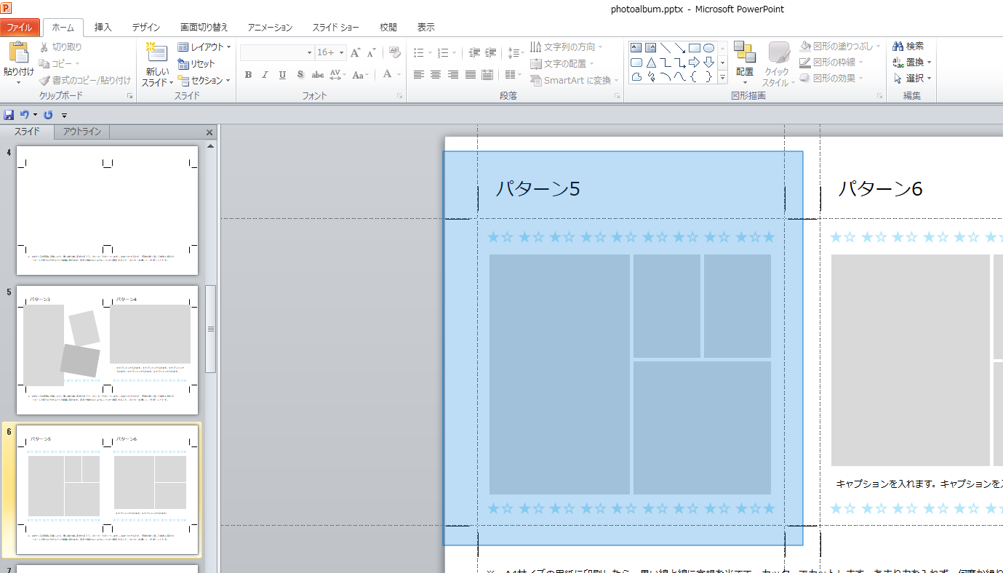Select the straight line shape
This screenshot has height=573, width=1003.
coord(666,48)
